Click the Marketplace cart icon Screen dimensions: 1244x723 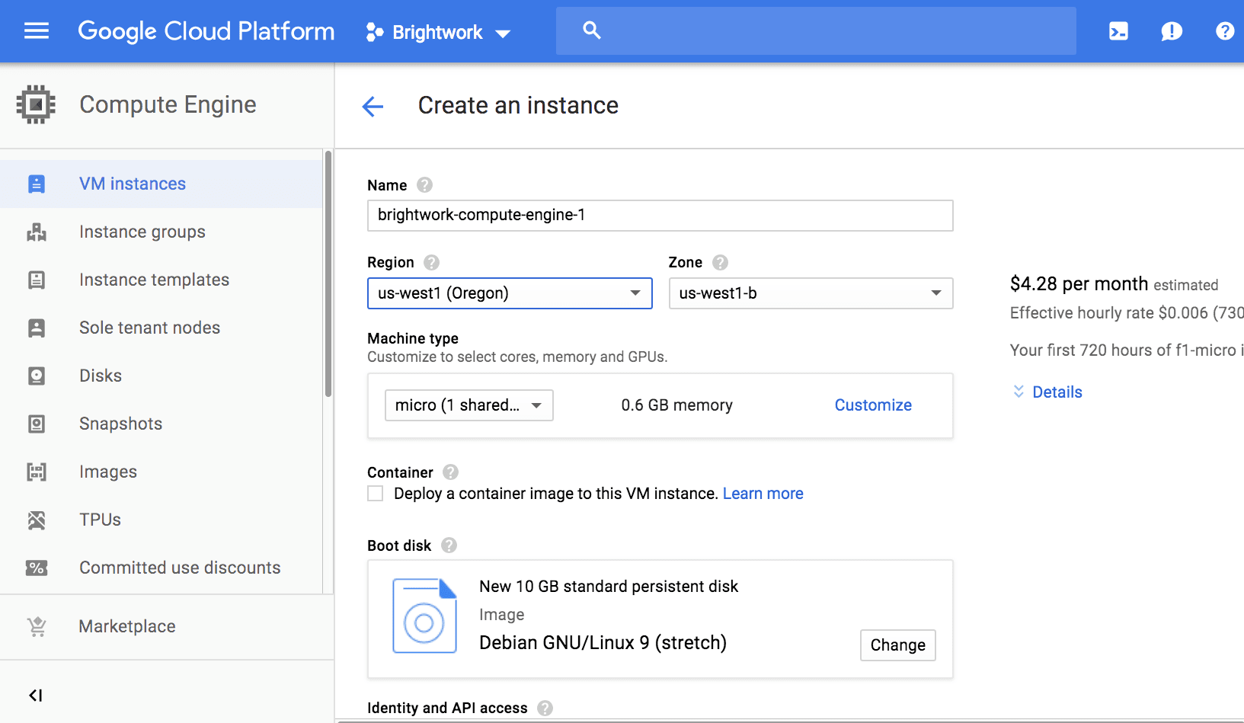pos(36,626)
